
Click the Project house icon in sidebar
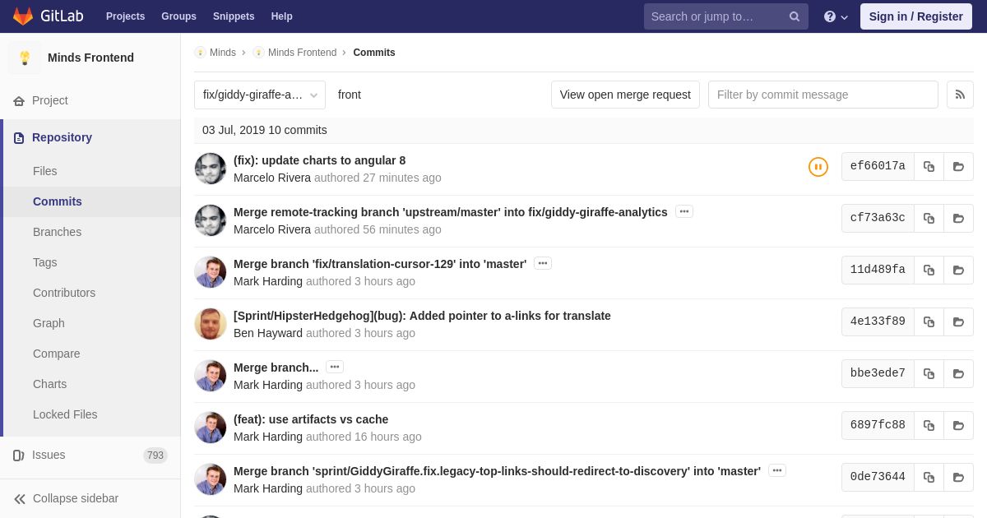[x=19, y=101]
